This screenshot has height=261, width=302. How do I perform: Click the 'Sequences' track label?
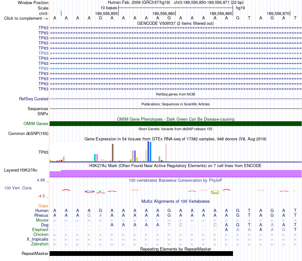pos(38,109)
